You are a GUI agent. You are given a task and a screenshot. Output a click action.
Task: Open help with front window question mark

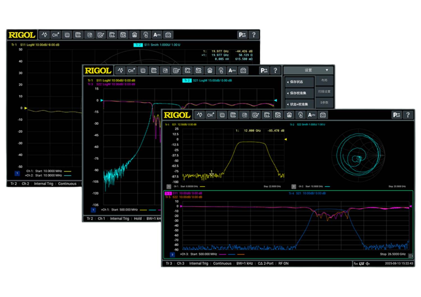click(x=408, y=115)
